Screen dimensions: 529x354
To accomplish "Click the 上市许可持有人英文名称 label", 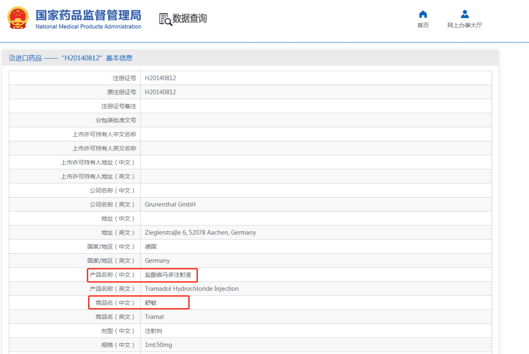I will point(104,149).
